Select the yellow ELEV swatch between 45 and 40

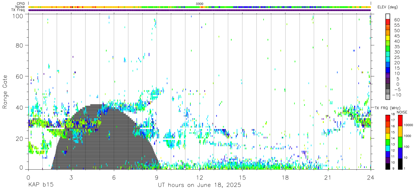[x=388, y=38]
